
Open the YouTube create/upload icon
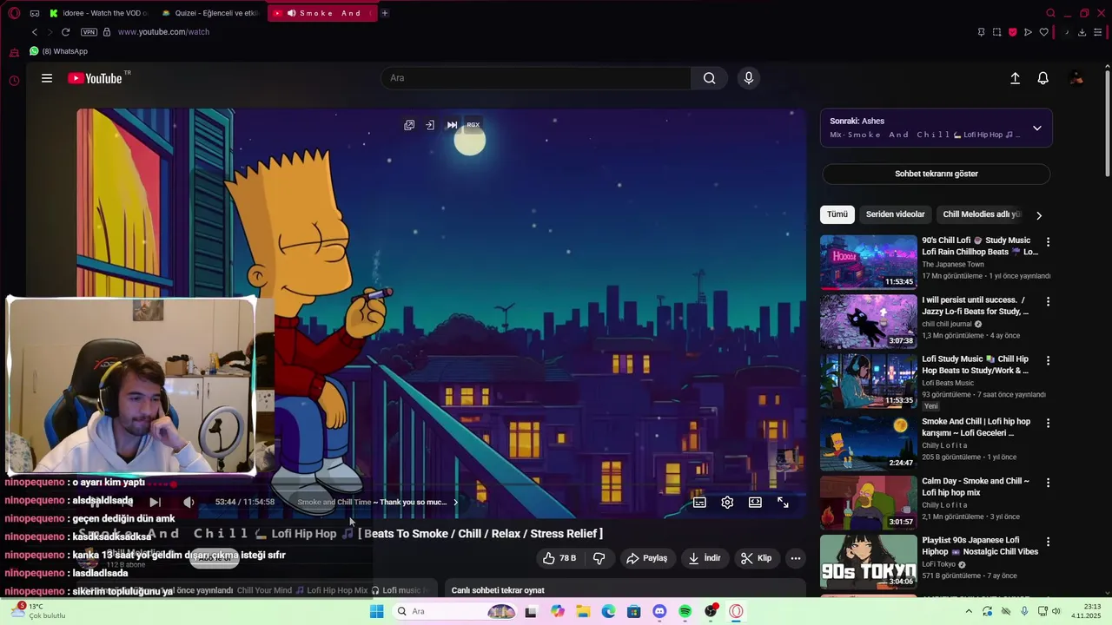tap(1015, 78)
